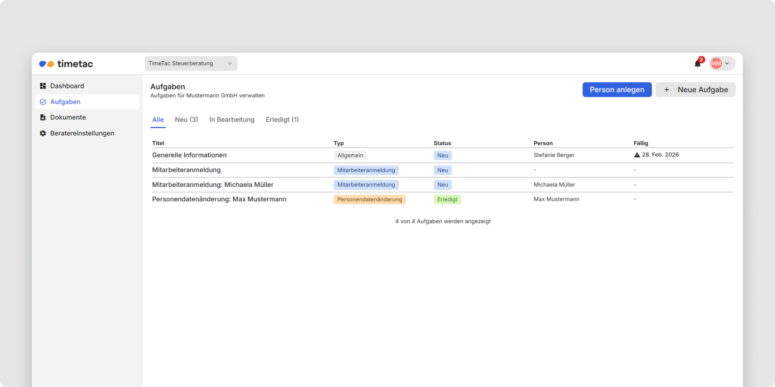Select the Alle tab
This screenshot has height=387, width=775.
pyautogui.click(x=158, y=120)
